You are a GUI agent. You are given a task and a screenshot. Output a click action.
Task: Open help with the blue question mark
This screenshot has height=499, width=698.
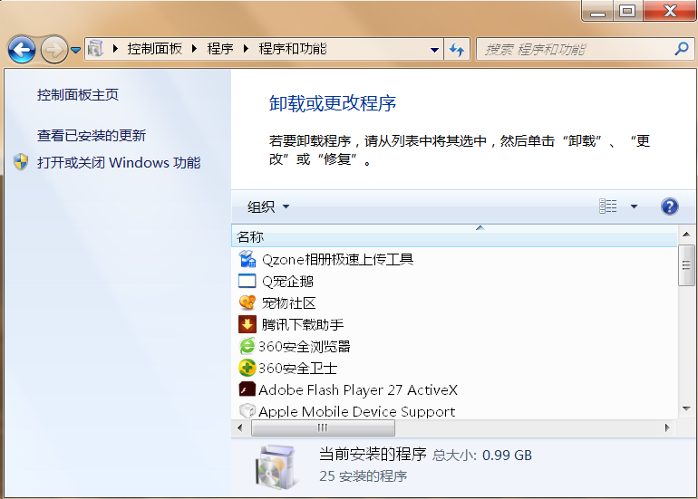point(670,206)
